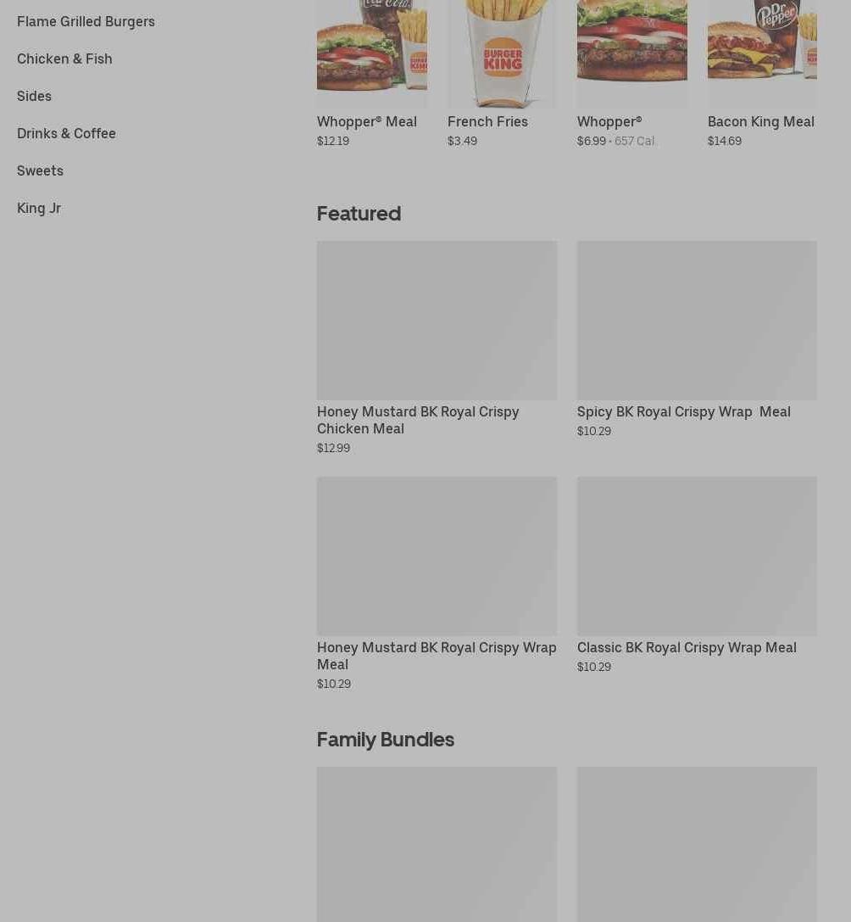Select Sweets category in sidebar
Viewport: 851px width, 922px height.
coord(40,170)
